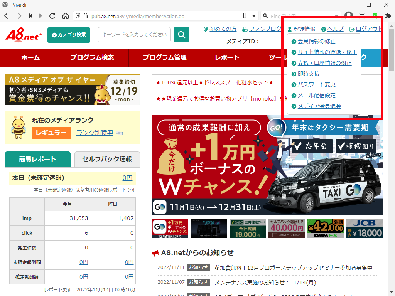Click the large GO taxi bonus banner
395x296 pixels.
coord(267,165)
